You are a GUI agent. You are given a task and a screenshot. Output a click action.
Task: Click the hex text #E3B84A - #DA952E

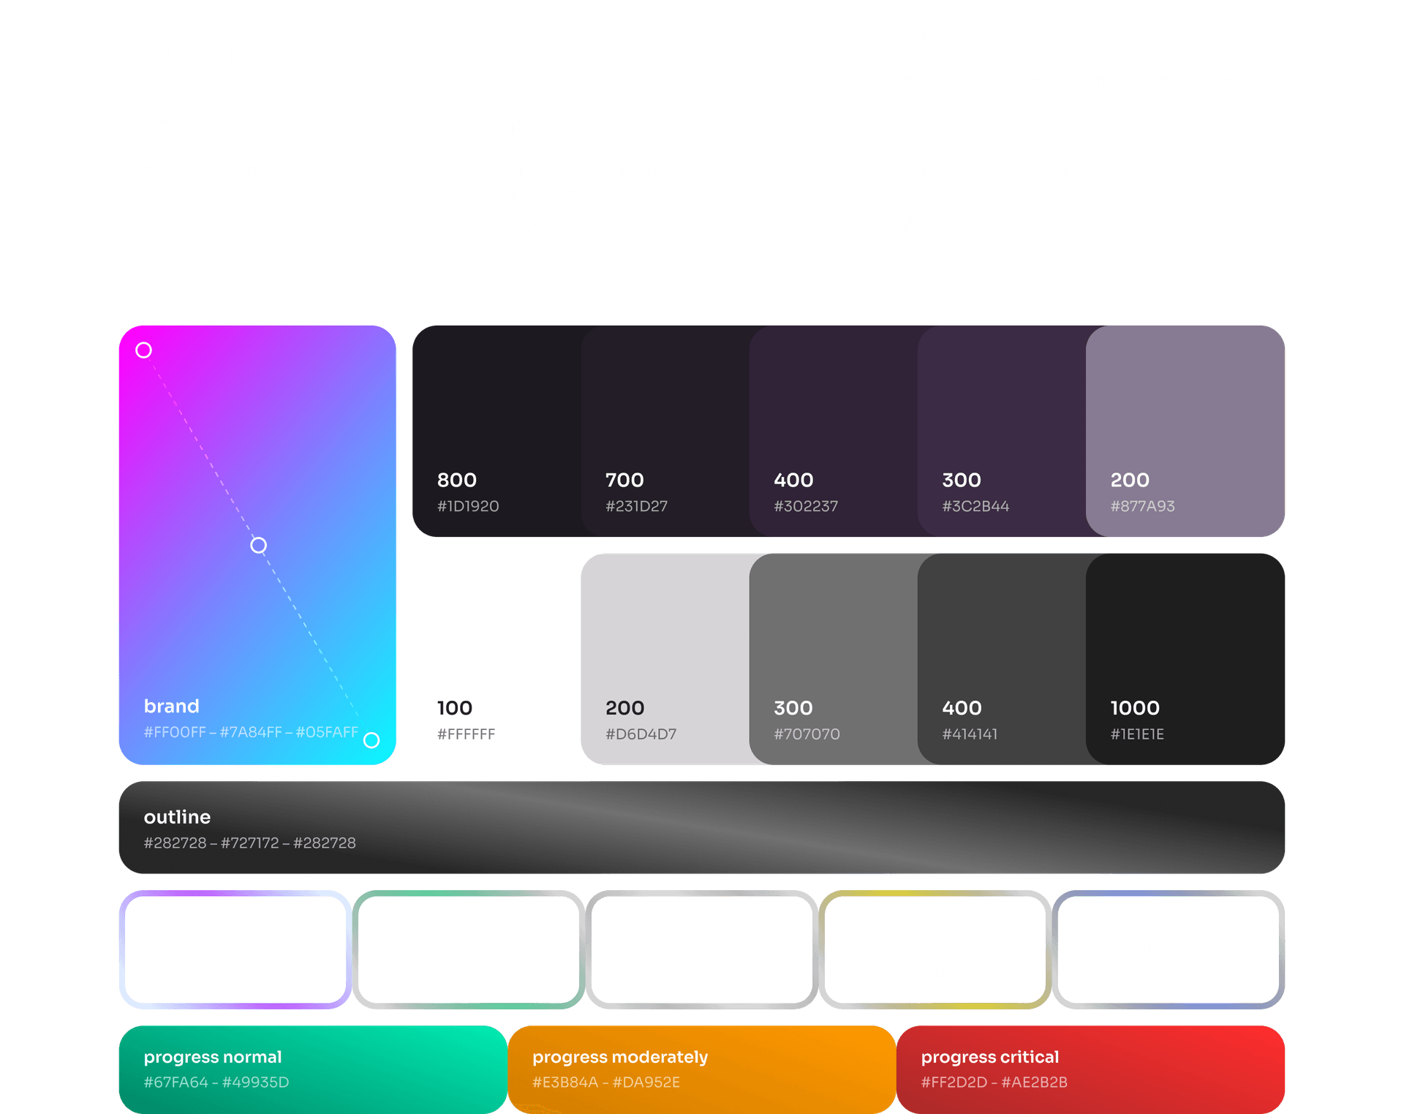coord(606,1082)
